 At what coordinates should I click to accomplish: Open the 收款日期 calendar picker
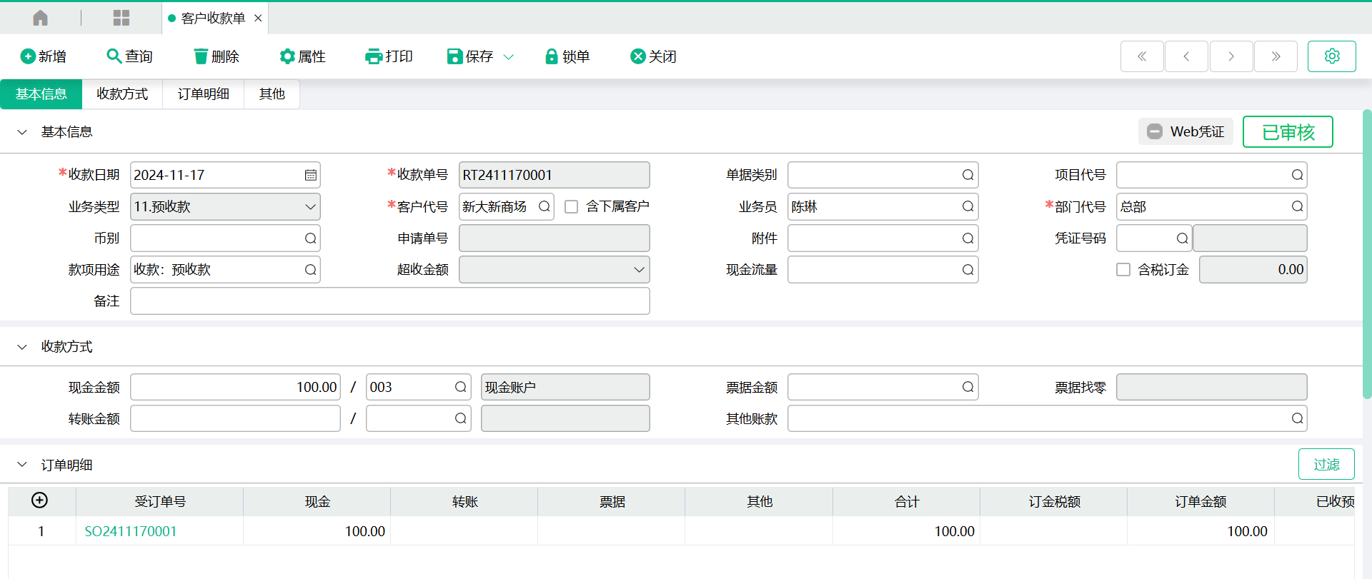(310, 175)
